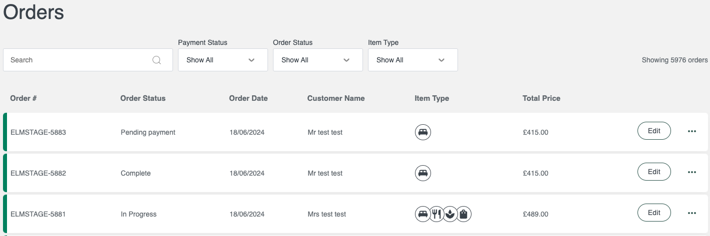Open more options menu for ELMSTAGE-5881
This screenshot has width=710, height=236.
point(692,214)
